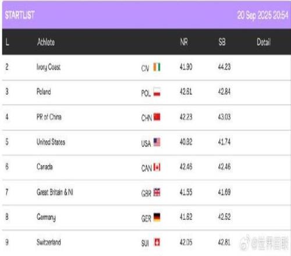The image size is (291, 256).
Task: Click the Switzerland flag icon
Action: [157, 242]
